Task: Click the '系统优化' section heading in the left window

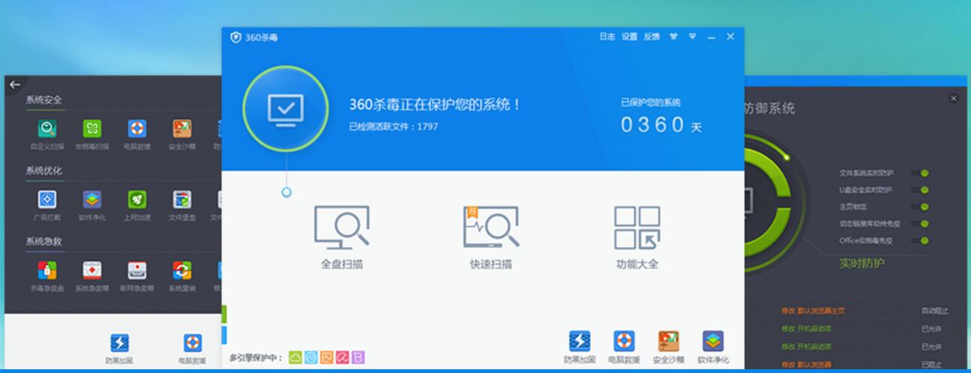Action: point(43,171)
